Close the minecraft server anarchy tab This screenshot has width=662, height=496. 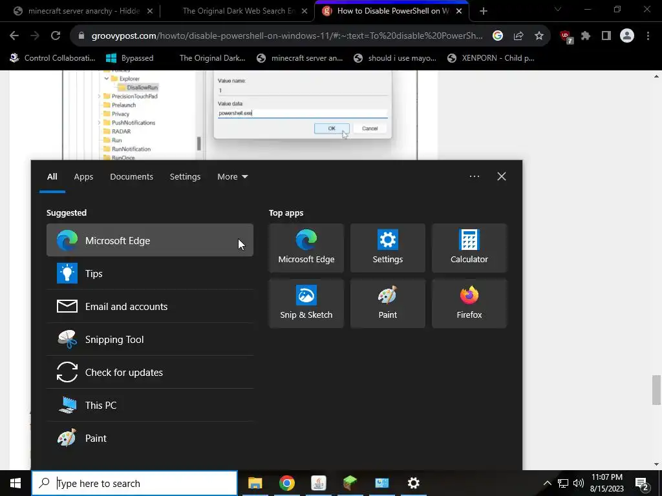click(150, 11)
